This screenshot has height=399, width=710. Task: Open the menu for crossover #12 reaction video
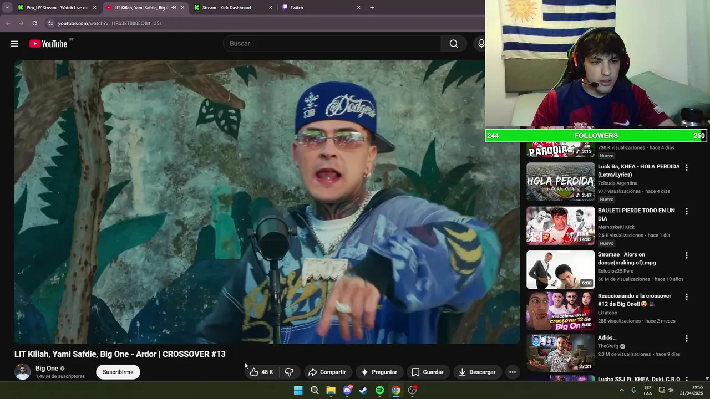(x=687, y=296)
